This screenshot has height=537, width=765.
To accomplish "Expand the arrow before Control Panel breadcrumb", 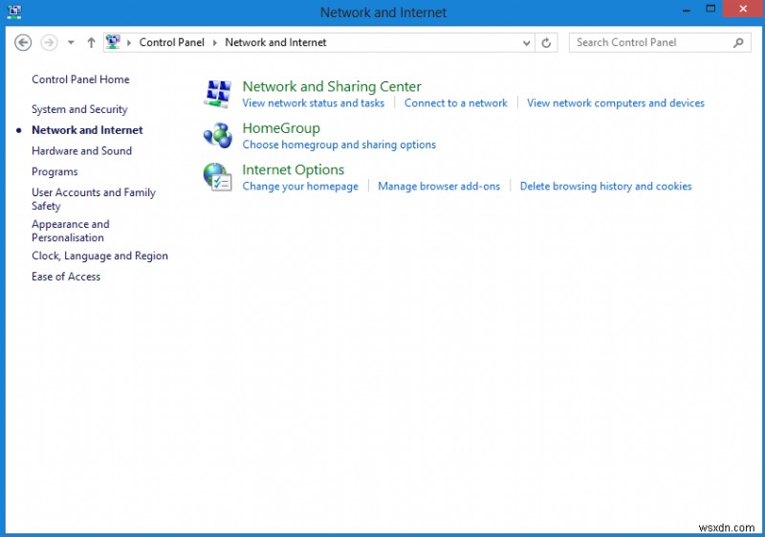I will (129, 42).
